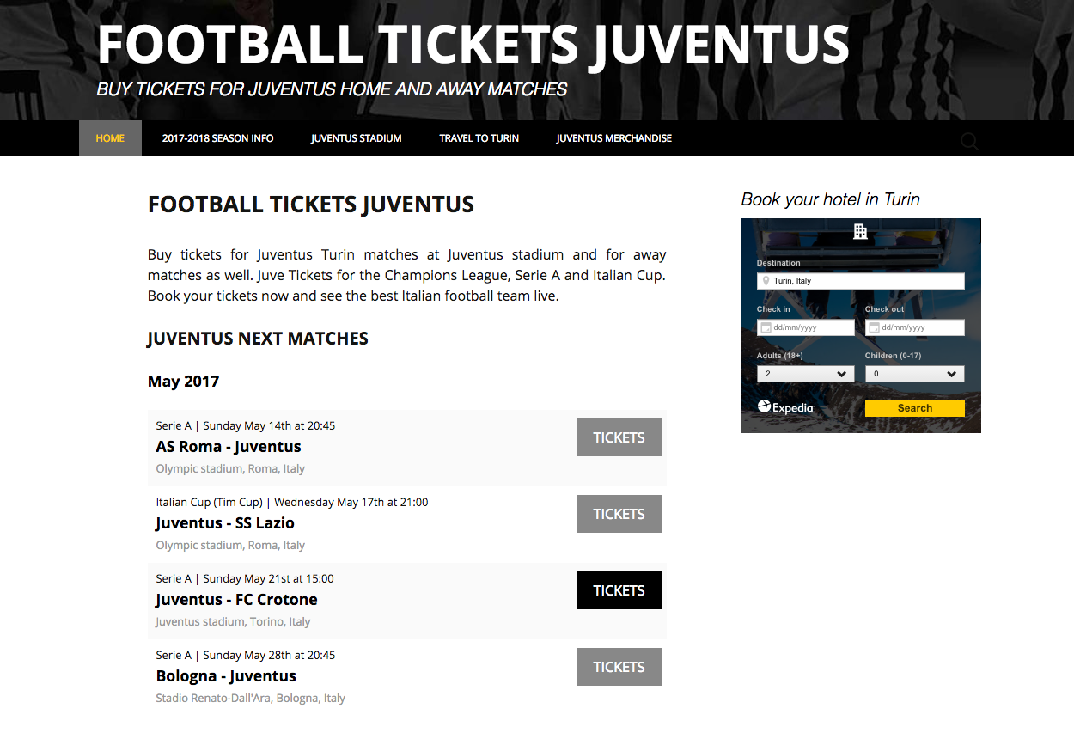
Task: Click the hotel building icon
Action: pyautogui.click(x=860, y=231)
